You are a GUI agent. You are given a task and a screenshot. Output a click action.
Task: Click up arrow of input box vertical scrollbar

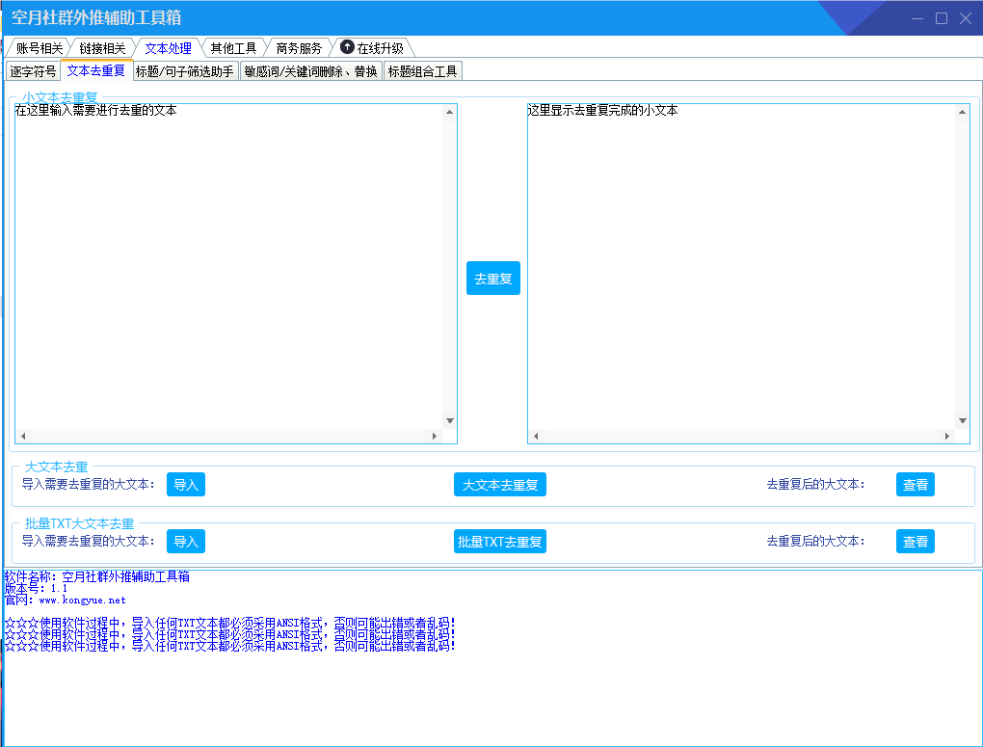pyautogui.click(x=449, y=112)
